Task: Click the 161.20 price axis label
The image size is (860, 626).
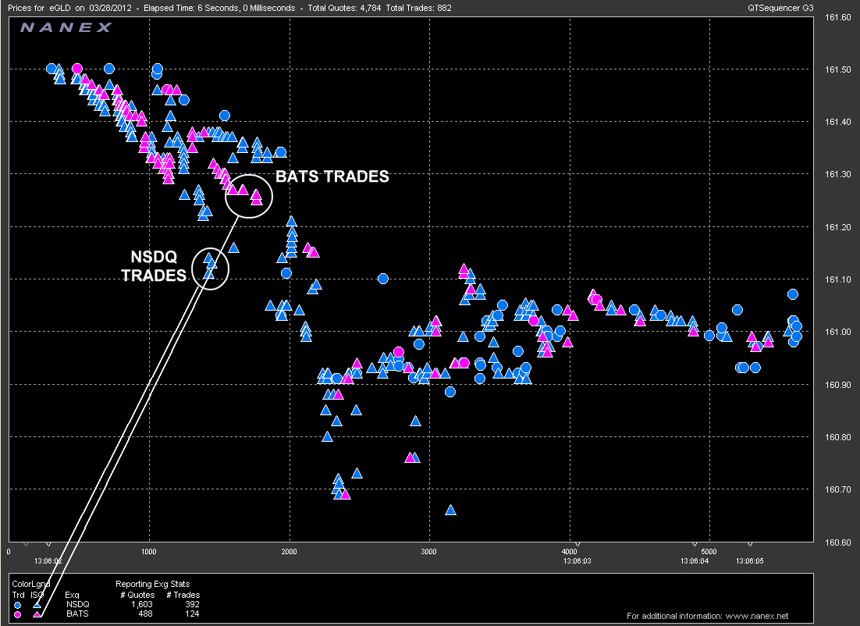Action: [837, 227]
